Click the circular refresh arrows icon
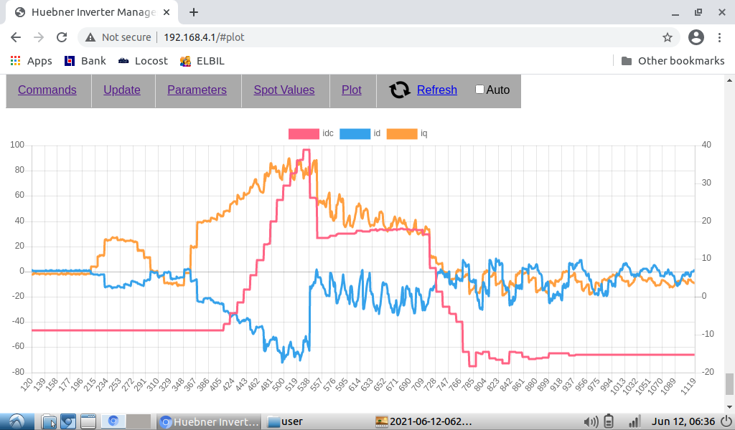This screenshot has height=430, width=735. (400, 90)
